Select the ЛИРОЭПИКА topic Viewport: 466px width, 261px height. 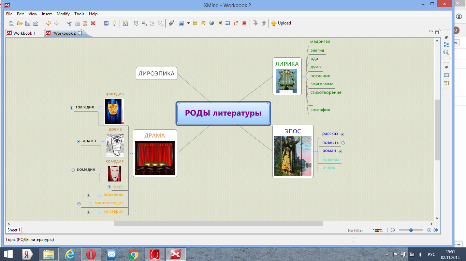coord(157,73)
